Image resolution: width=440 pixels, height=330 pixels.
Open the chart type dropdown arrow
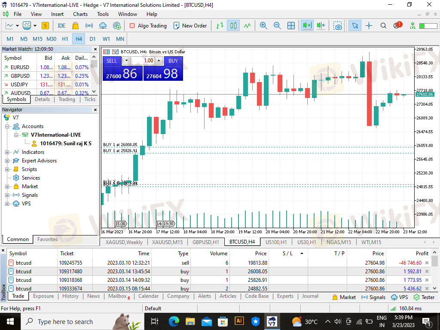coord(17,26)
